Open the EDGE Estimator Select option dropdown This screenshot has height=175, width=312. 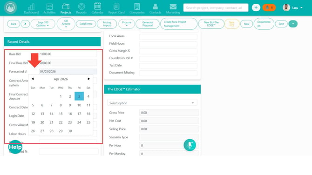point(152,103)
